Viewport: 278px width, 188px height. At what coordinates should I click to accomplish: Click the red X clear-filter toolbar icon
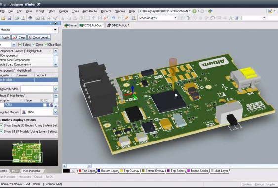[106, 18]
